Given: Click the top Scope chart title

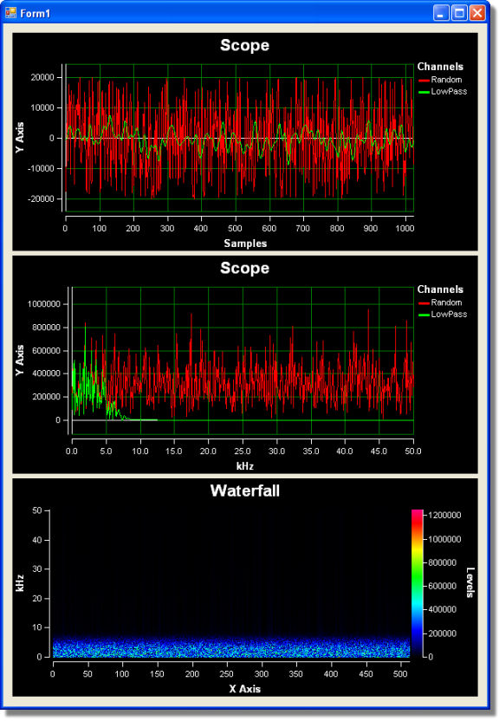Looking at the screenshot, I should (x=244, y=45).
